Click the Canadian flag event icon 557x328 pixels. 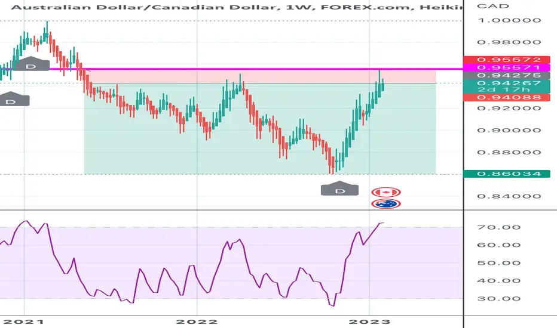pyautogui.click(x=386, y=192)
